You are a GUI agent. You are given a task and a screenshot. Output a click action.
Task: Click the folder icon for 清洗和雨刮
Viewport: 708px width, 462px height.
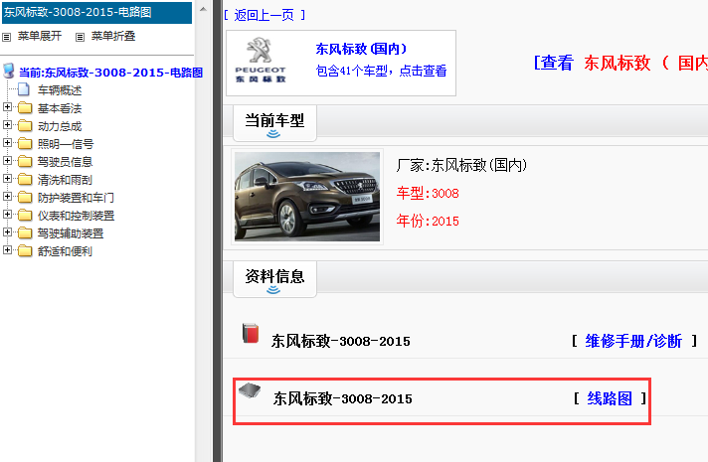[25, 180]
